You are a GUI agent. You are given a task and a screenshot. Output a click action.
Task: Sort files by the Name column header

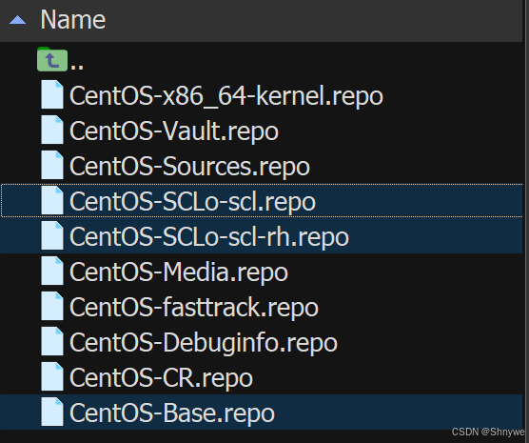(x=73, y=20)
